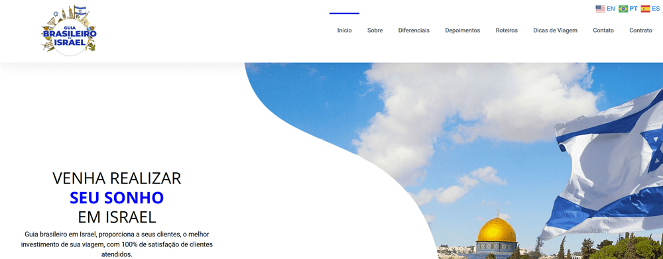The height and width of the screenshot is (259, 663).
Task: Open the Diferenciais section
Action: tap(414, 30)
